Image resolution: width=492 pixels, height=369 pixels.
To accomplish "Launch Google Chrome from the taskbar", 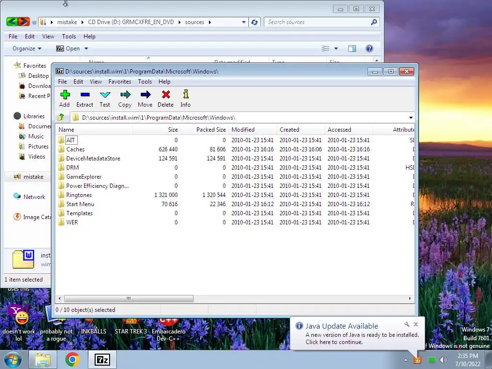I will point(72,359).
